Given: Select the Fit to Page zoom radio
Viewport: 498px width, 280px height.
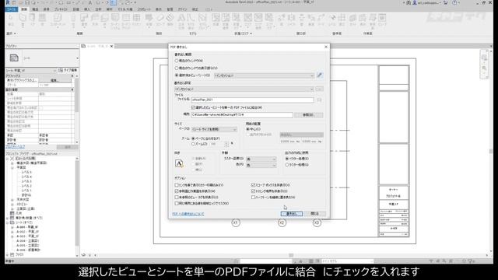Looking at the screenshot, I should pyautogui.click(x=193, y=138).
